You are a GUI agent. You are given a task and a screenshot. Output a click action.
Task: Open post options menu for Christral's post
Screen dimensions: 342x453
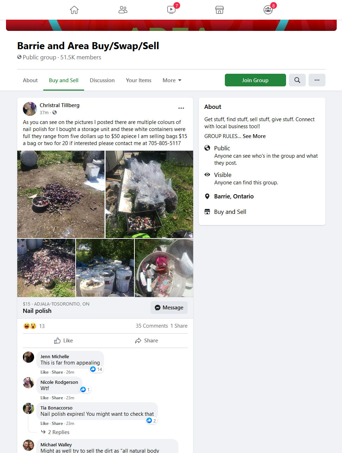pos(181,108)
